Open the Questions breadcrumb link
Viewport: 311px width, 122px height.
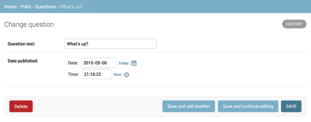(46, 7)
